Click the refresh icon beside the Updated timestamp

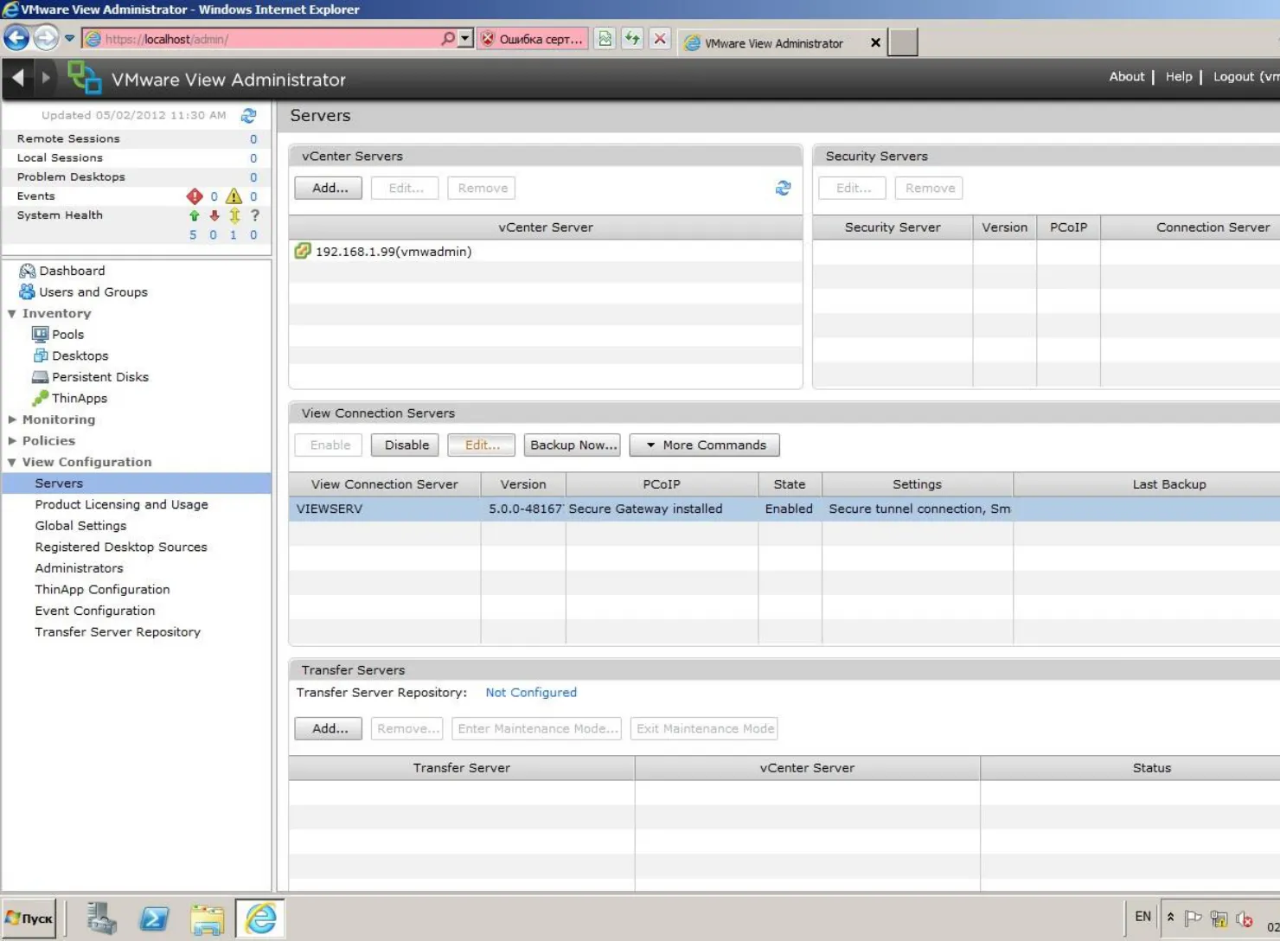(x=249, y=115)
